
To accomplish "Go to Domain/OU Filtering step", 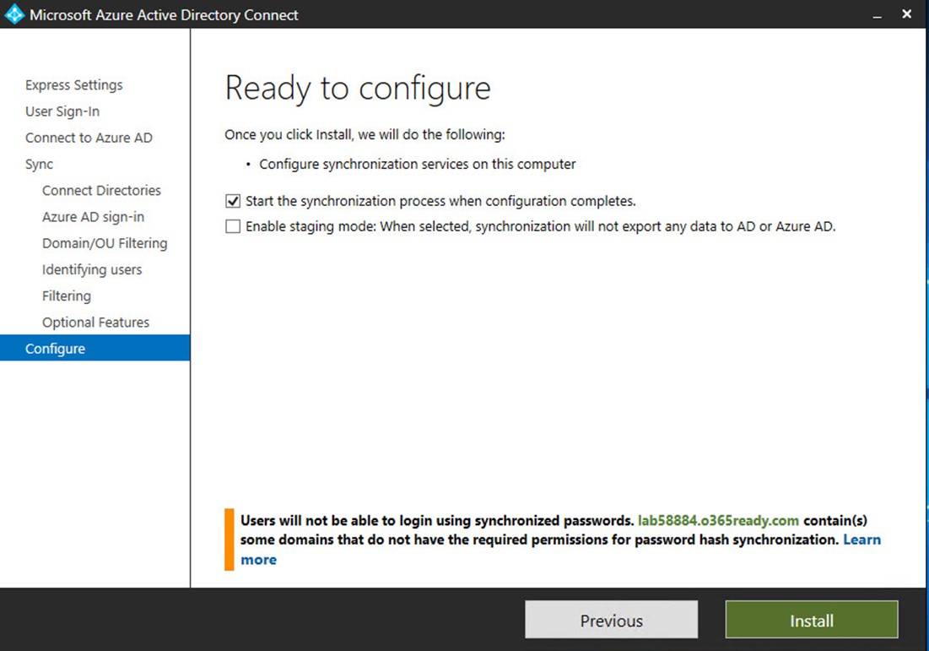I will coord(105,243).
